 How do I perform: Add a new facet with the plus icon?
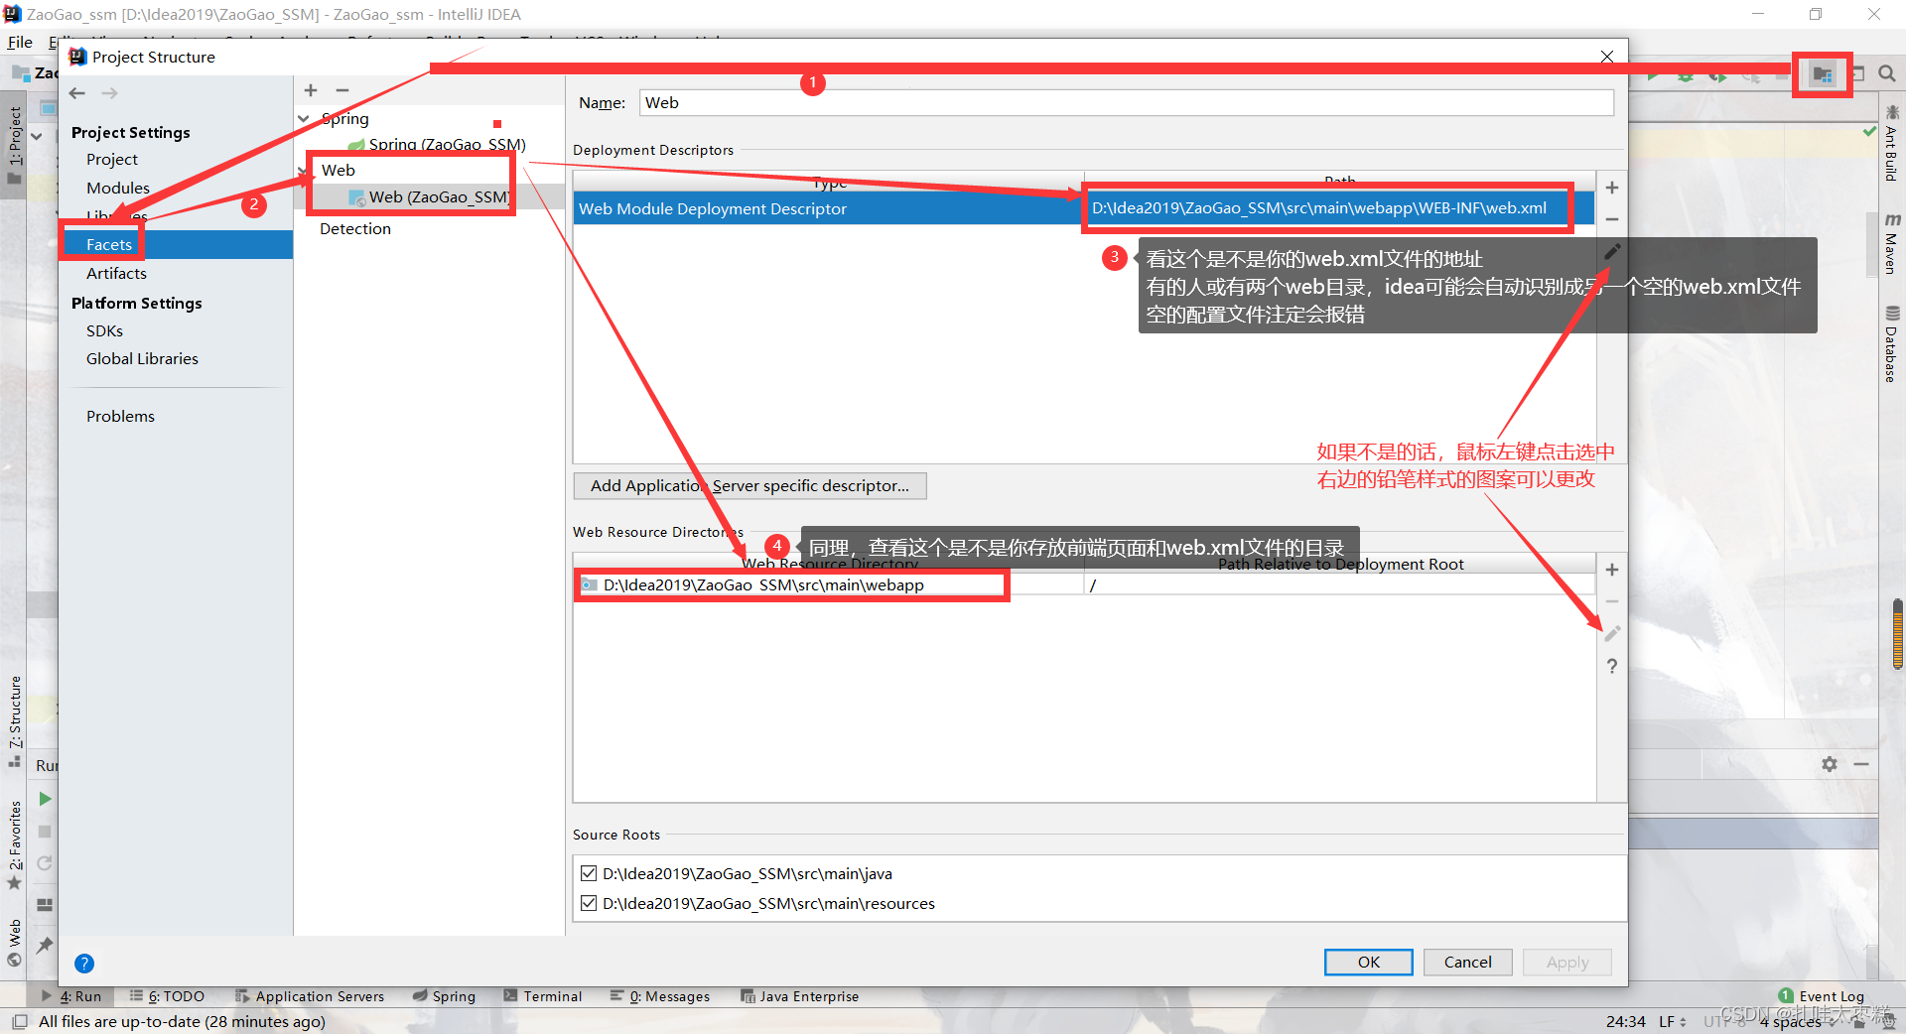[x=311, y=90]
